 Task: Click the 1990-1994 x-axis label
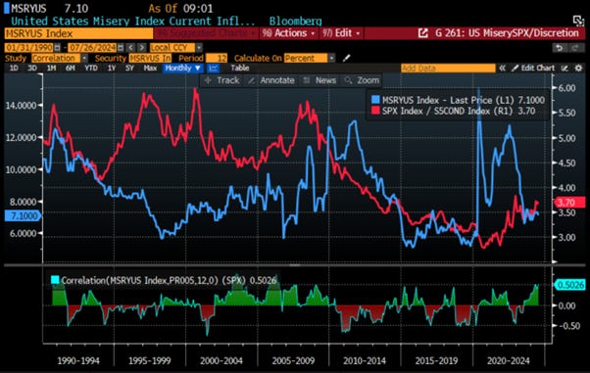[78, 360]
